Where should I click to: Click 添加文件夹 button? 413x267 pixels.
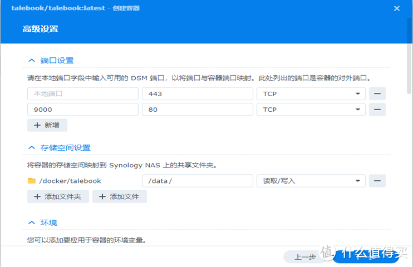(x=58, y=197)
